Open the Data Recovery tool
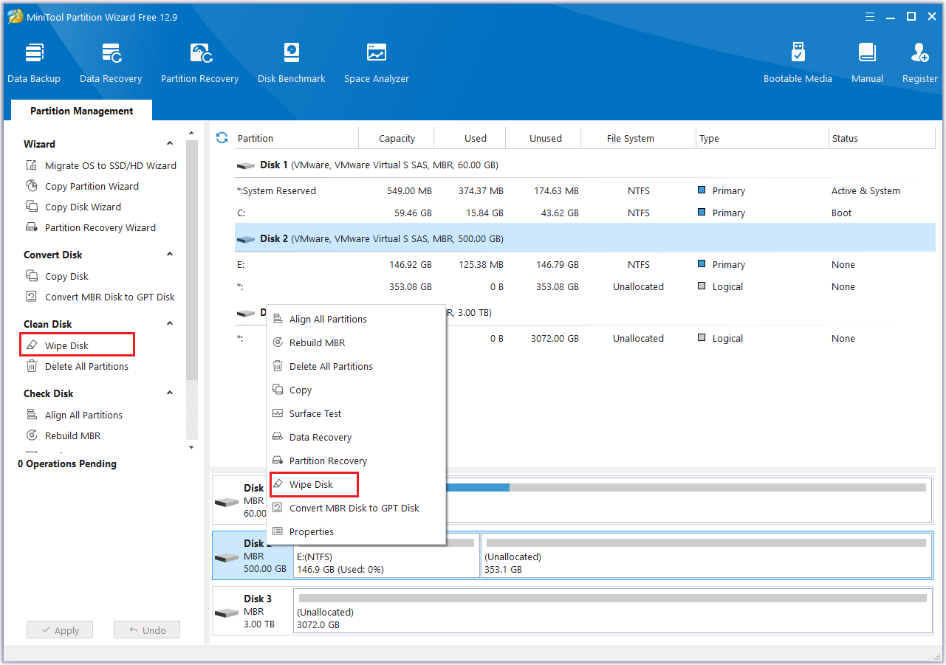This screenshot has width=946, height=665. [x=111, y=63]
